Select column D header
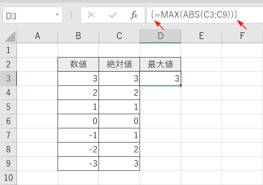 160,36
